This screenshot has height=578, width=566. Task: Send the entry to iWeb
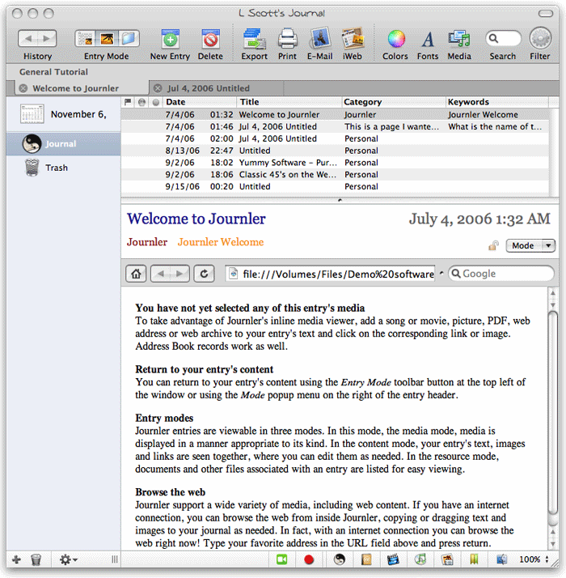click(353, 39)
